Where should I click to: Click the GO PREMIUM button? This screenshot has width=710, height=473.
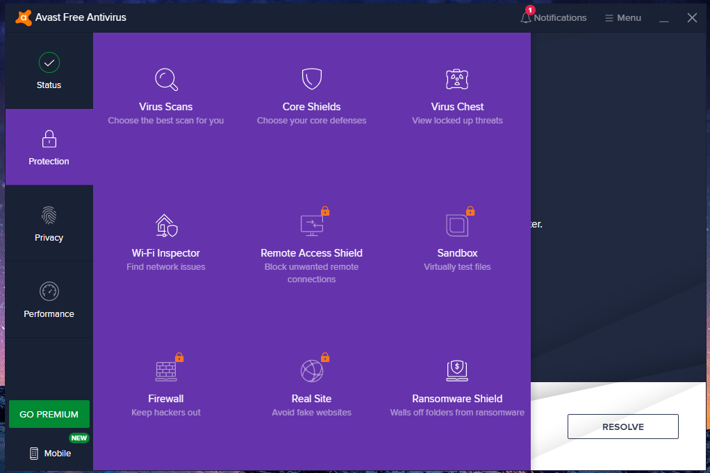tap(49, 414)
